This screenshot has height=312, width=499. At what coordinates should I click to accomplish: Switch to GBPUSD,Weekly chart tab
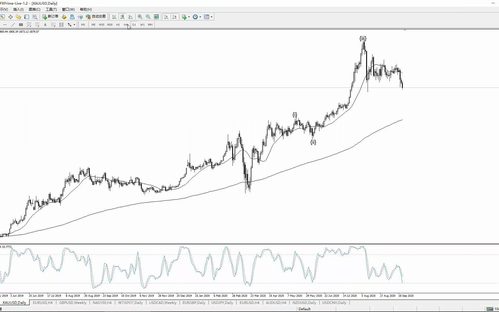73,302
